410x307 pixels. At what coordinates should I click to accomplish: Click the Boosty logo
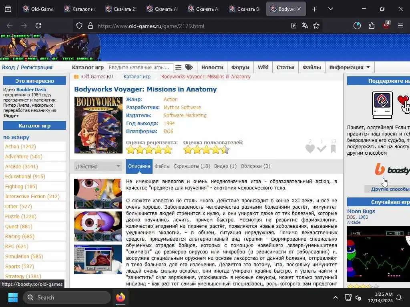click(x=392, y=169)
